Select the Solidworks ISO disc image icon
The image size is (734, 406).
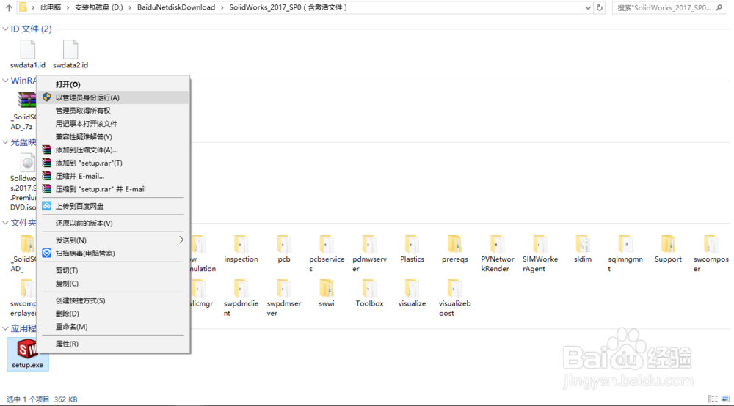coord(28,163)
